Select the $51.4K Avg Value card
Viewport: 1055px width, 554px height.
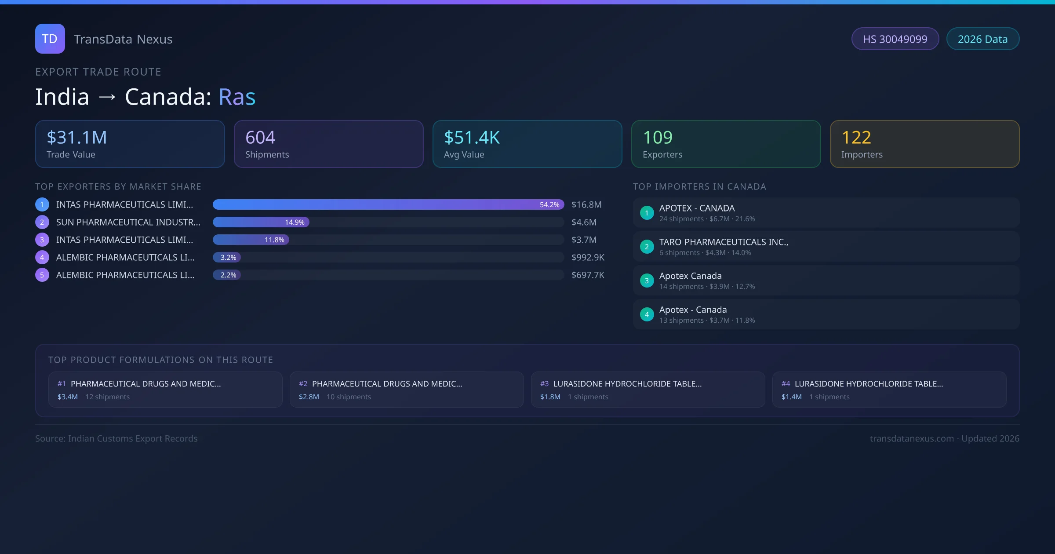(x=527, y=144)
